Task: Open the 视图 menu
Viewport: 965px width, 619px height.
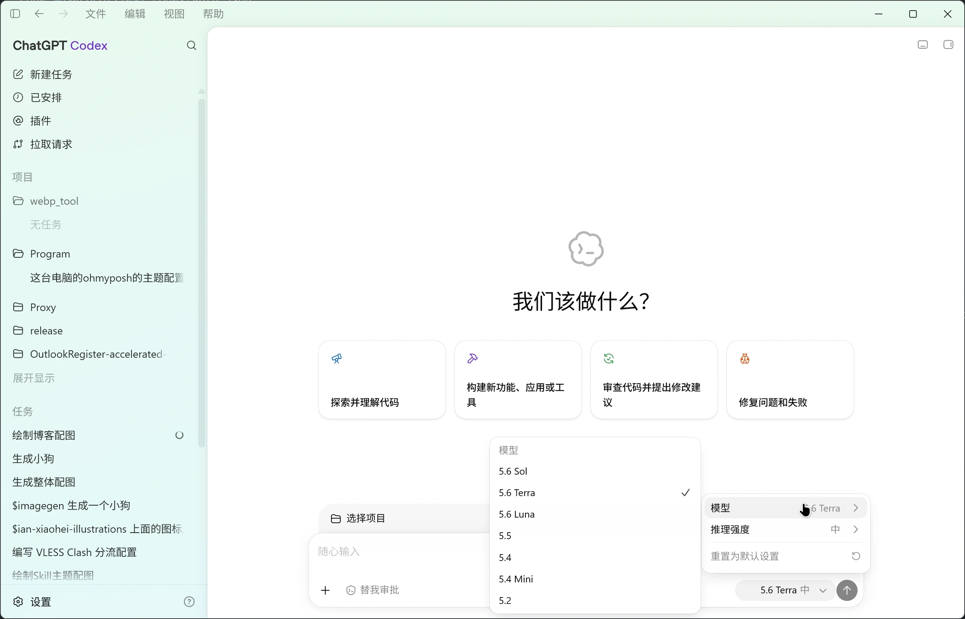Action: click(174, 14)
